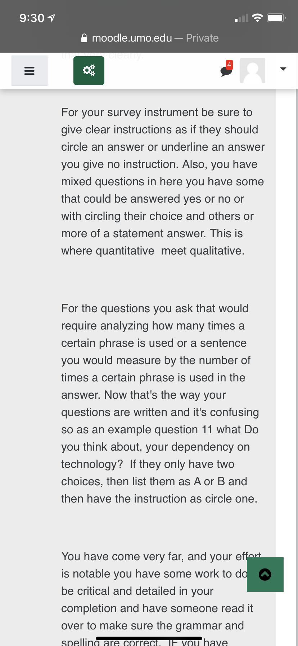Image resolution: width=298 pixels, height=646 pixels.
Task: Tap the cellular signal bars icon
Action: click(x=241, y=18)
